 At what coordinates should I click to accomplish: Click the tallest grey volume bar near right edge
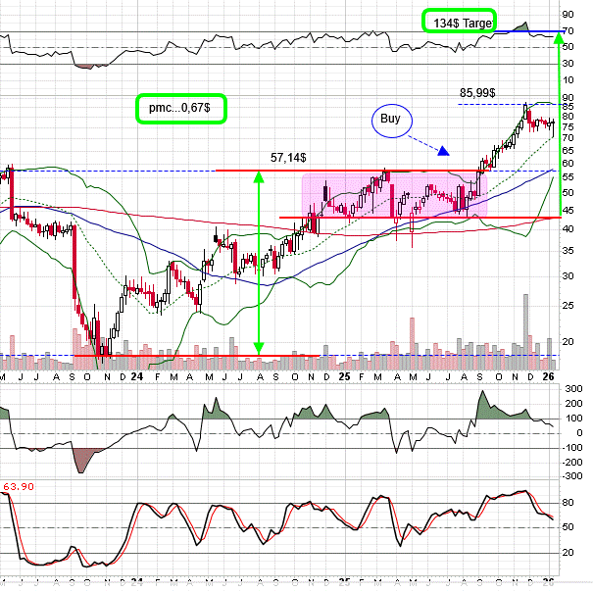(x=524, y=338)
